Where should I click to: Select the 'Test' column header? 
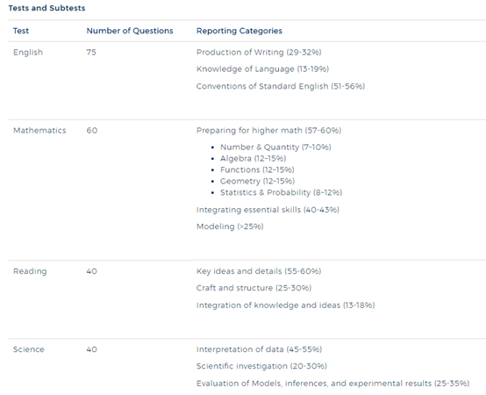21,31
